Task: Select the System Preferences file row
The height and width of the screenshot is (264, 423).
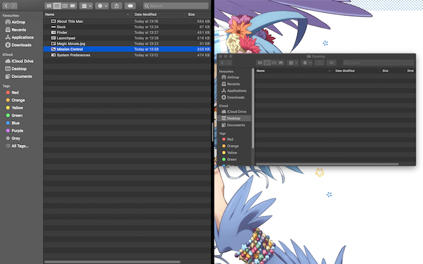Action: 127,55
